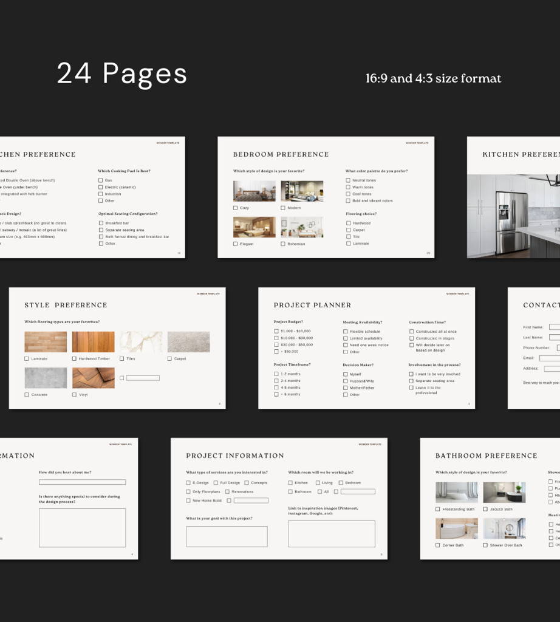Tick the Constructed in stages checkbox

tap(411, 338)
